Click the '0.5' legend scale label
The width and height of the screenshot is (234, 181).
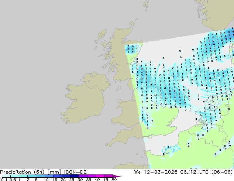pyautogui.click(x=13, y=180)
